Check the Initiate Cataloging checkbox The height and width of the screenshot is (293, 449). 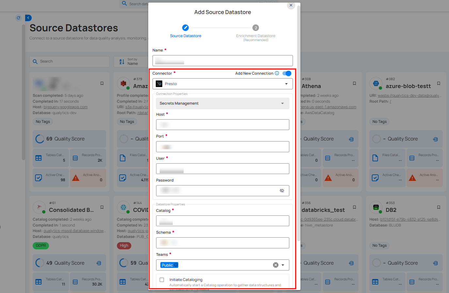[162, 280]
